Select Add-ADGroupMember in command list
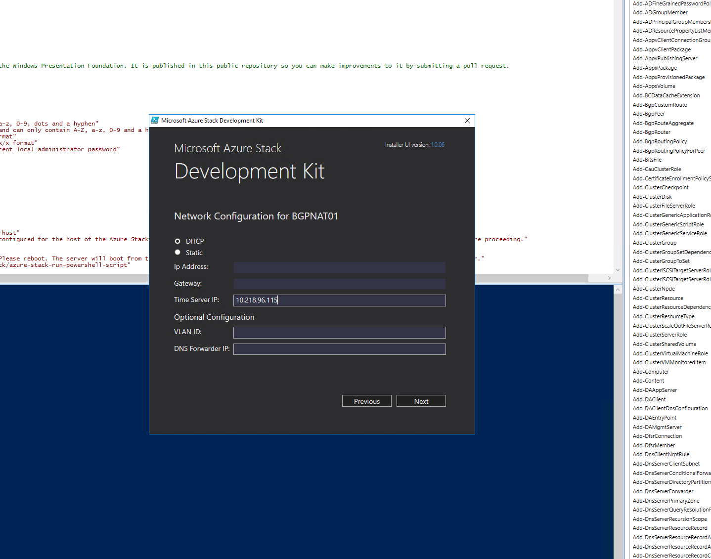The height and width of the screenshot is (559, 711). [660, 12]
